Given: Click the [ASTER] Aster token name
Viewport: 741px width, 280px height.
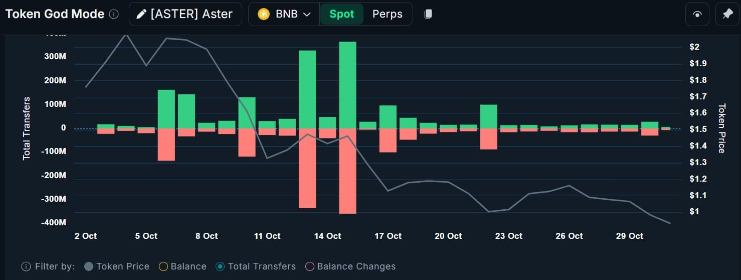Looking at the screenshot, I should click(x=191, y=14).
